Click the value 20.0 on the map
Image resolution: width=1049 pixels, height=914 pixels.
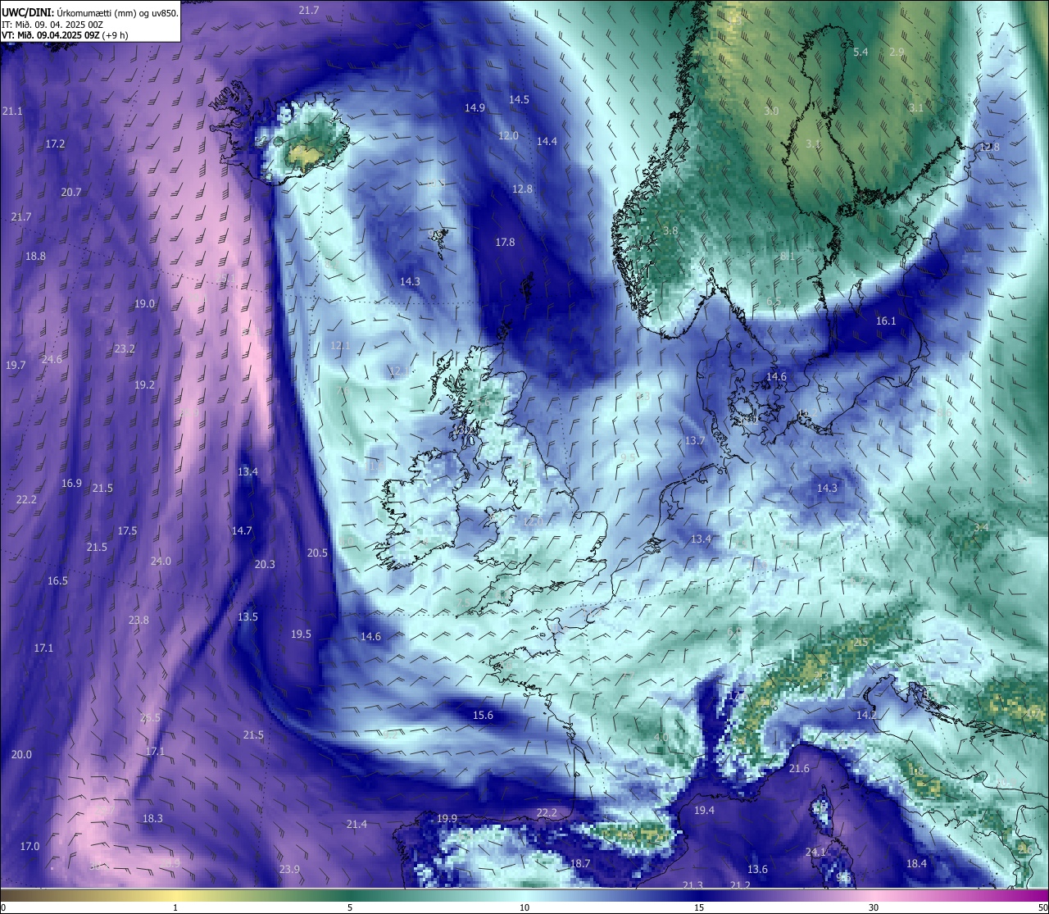click(x=21, y=754)
